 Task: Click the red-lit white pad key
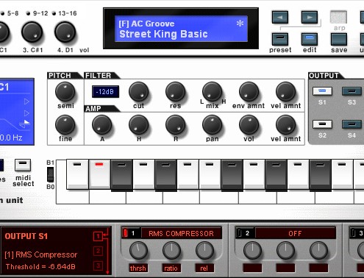coord(99,174)
